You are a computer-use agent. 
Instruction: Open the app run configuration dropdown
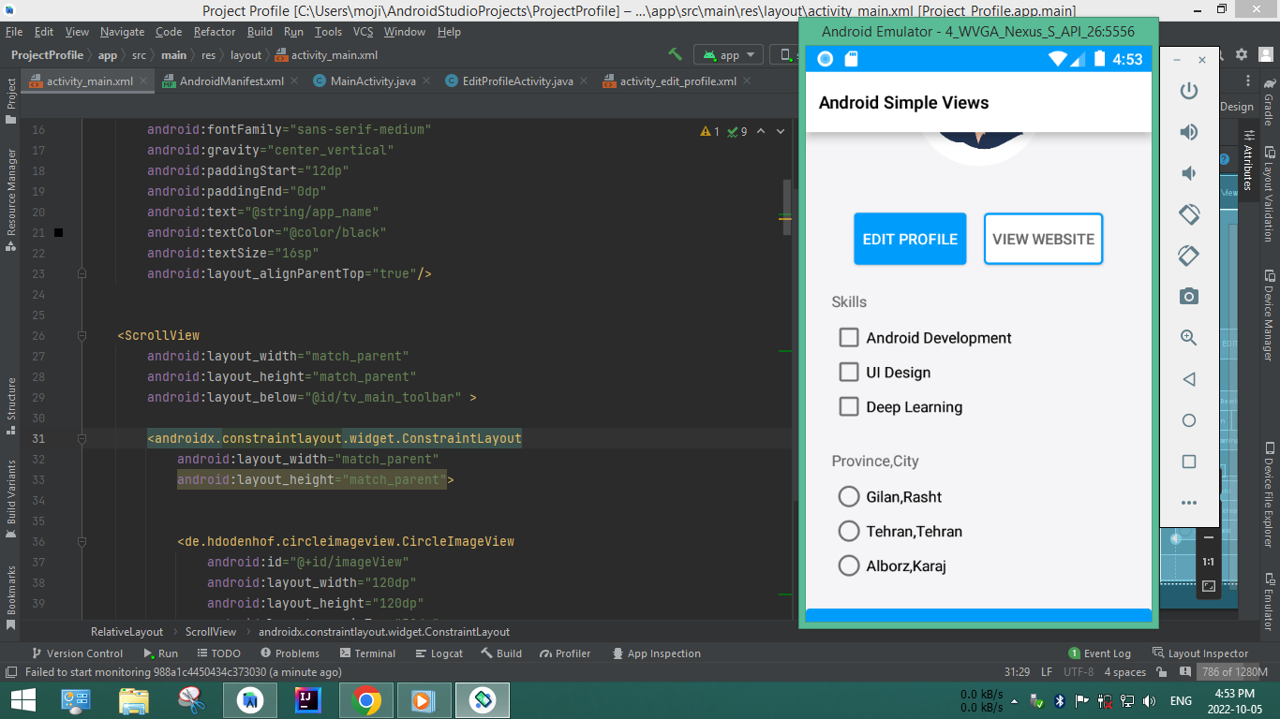coord(728,54)
